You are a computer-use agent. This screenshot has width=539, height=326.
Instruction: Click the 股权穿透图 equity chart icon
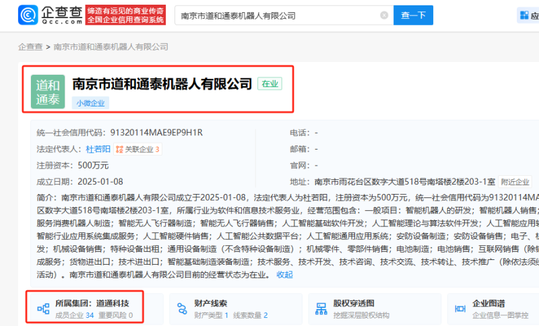320,308
